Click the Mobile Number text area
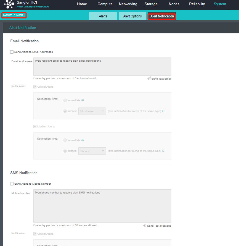 (x=102, y=206)
